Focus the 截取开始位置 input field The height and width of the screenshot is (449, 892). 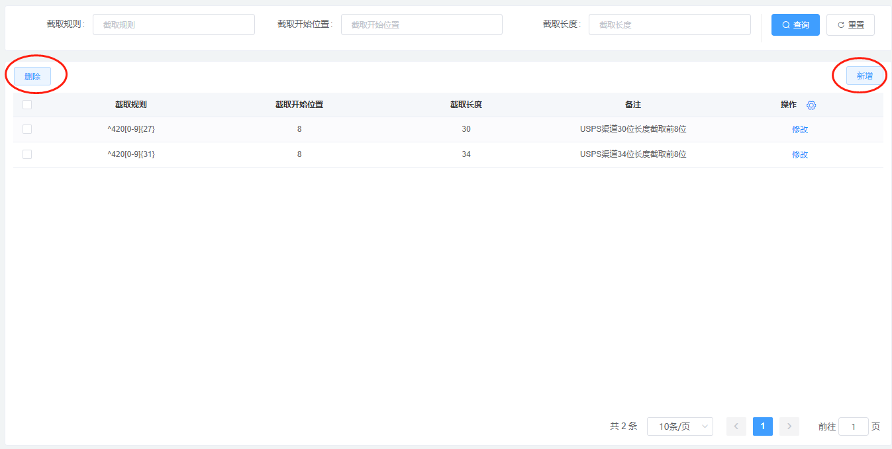(421, 25)
